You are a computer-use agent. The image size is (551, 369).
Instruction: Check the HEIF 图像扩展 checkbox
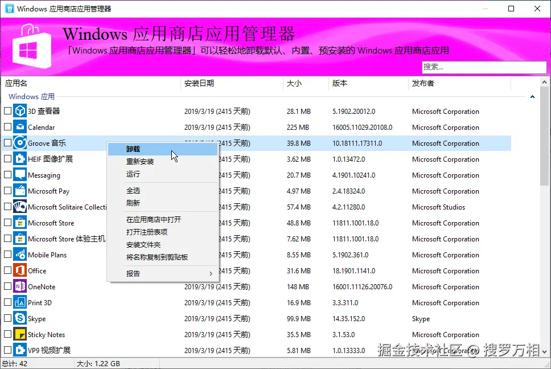(7, 159)
